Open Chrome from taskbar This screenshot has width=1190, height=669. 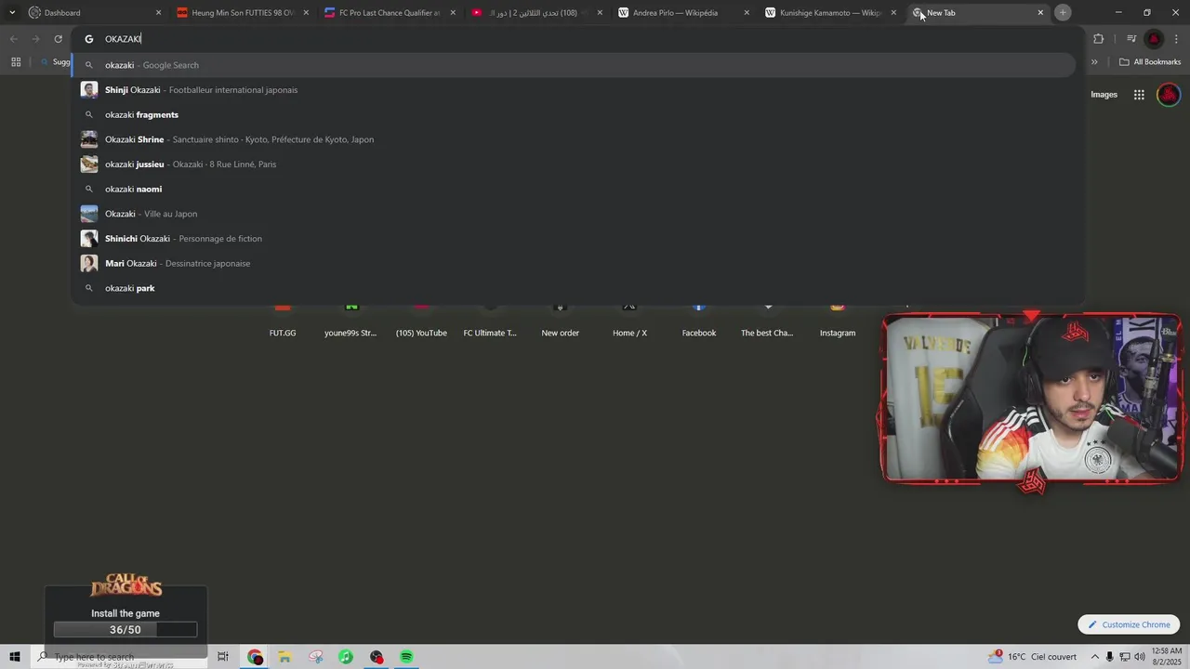point(255,657)
